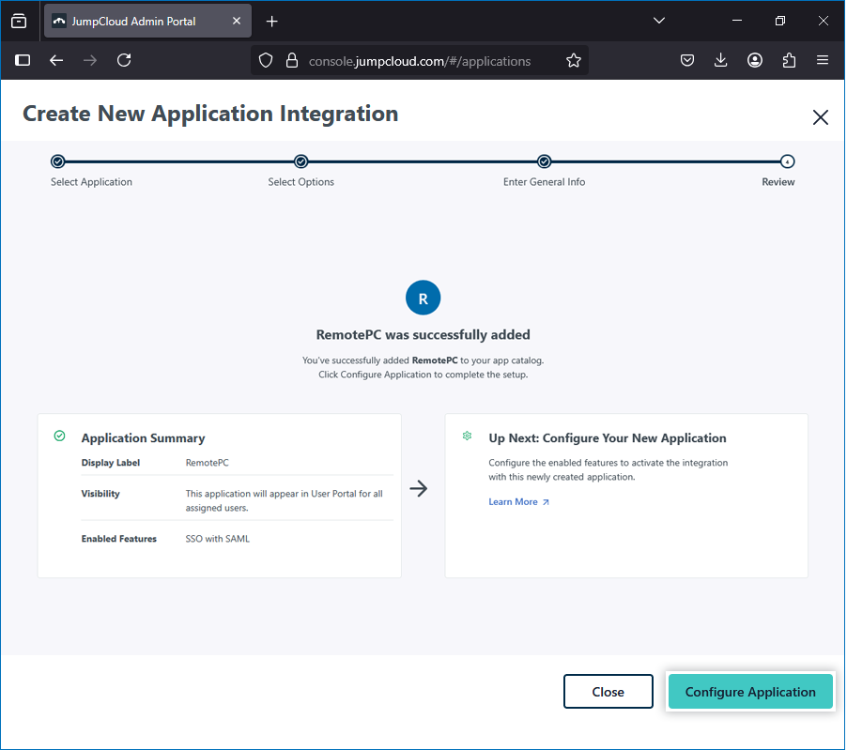Click the Close button in footer

click(x=608, y=692)
